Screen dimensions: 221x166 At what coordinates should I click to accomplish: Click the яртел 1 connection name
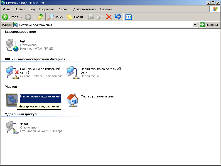click(25, 124)
